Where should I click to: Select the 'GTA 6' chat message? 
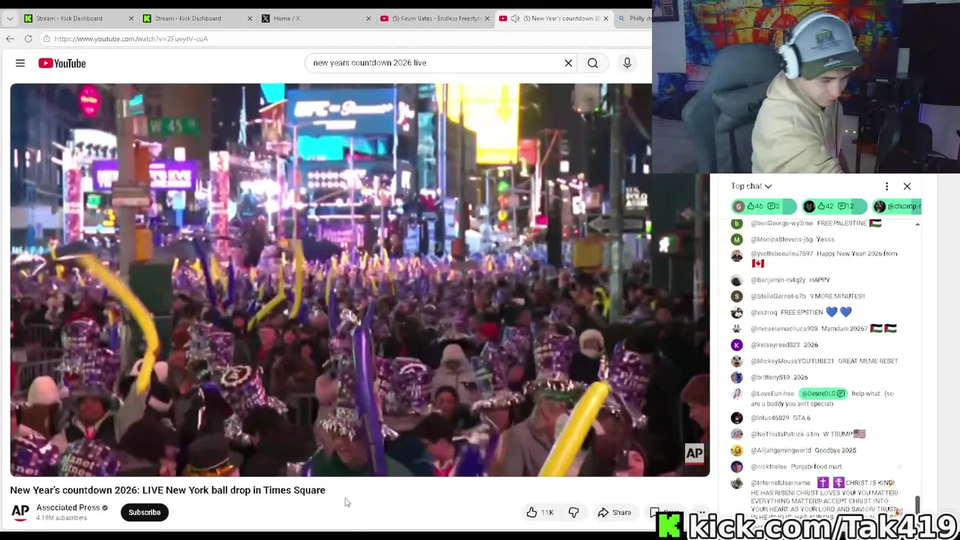[x=802, y=418]
